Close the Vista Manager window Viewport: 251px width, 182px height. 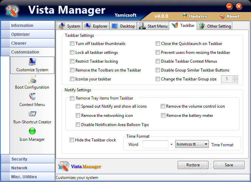tap(239, 6)
